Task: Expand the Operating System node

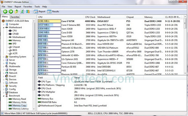Action: coord(4,57)
